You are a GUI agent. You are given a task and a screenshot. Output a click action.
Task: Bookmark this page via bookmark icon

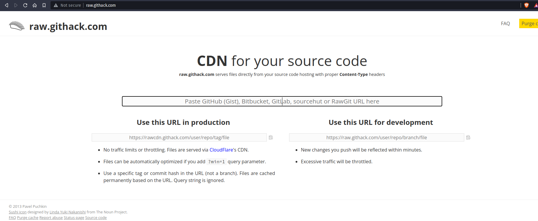[44, 5]
